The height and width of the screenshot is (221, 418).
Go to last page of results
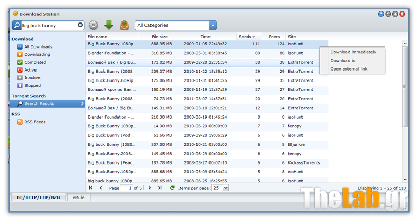click(160, 188)
